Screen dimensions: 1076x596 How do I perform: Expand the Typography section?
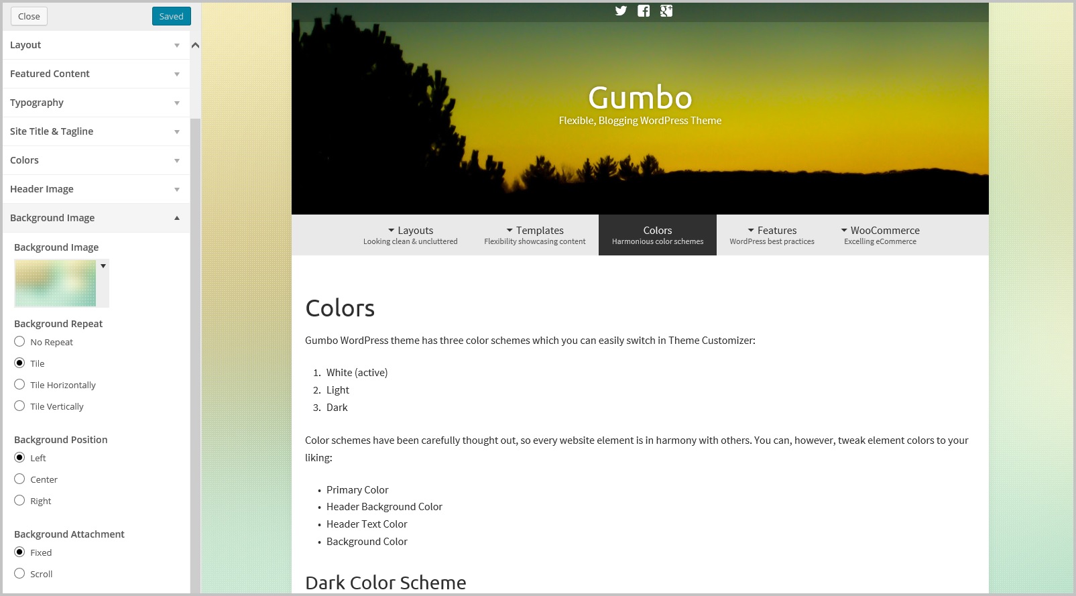point(96,103)
